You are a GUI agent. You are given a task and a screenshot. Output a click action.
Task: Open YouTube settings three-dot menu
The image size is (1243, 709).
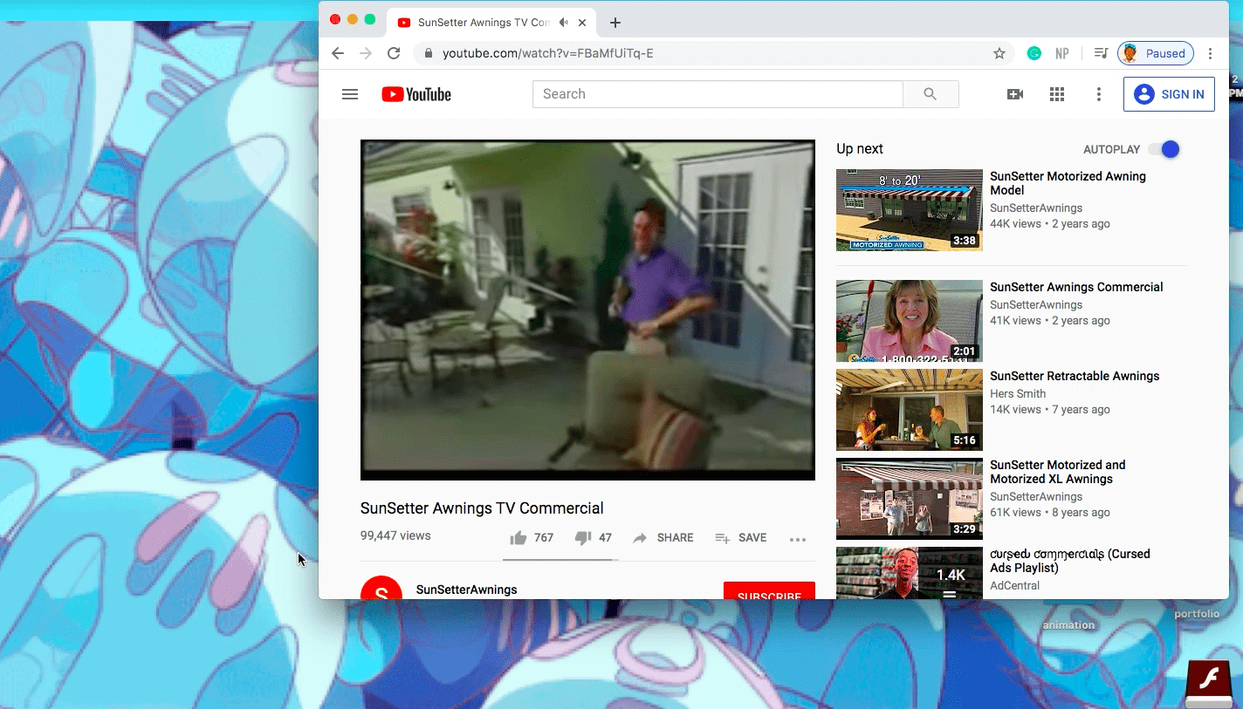point(1099,94)
